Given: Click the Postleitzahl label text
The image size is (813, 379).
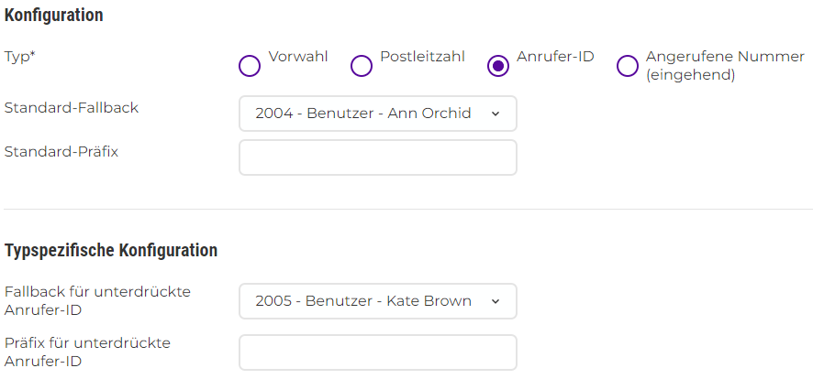Looking at the screenshot, I should point(422,57).
